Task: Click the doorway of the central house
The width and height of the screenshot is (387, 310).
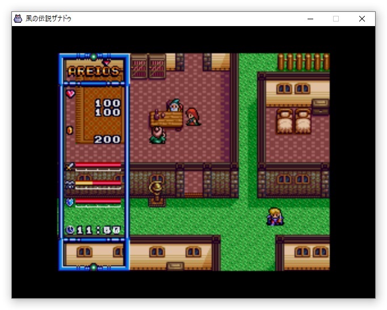Action: 194,184
